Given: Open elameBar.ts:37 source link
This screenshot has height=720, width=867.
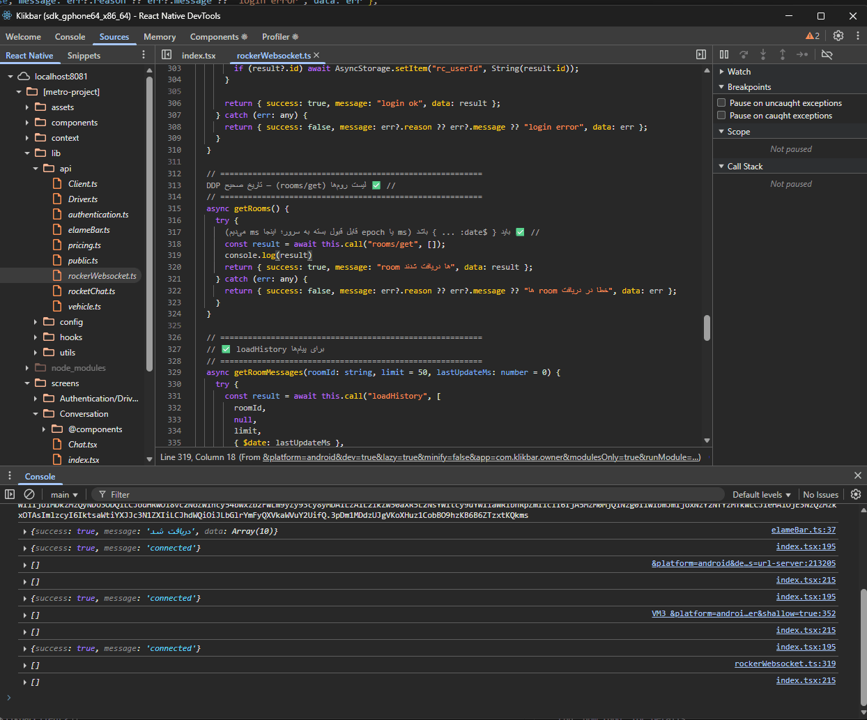Looking at the screenshot, I should 804,530.
